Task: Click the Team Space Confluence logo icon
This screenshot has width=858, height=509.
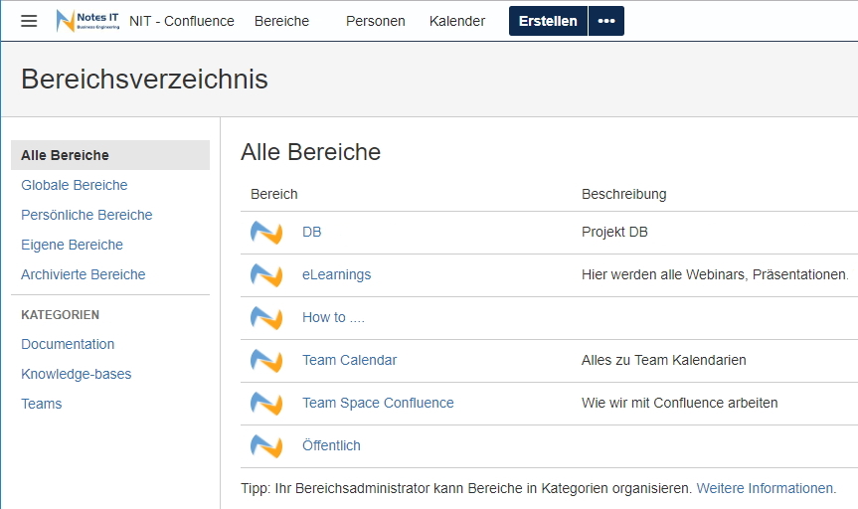Action: [x=266, y=403]
